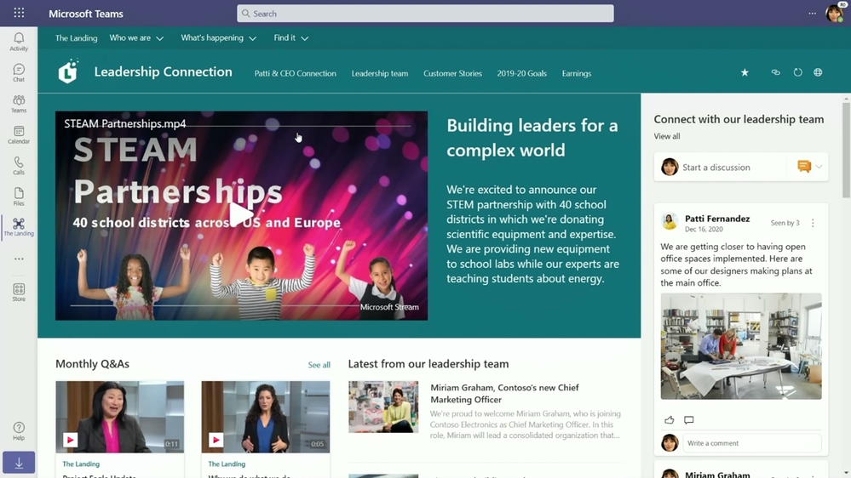The image size is (851, 478).
Task: Open settings and more ellipsis in title bar
Action: [x=812, y=14]
